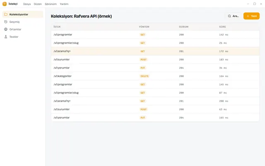Open the Yardım menu
The image size is (265, 166).
pyautogui.click(x=64, y=4)
